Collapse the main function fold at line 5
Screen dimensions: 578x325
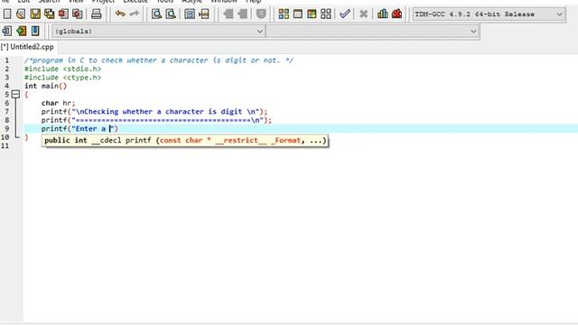(x=15, y=94)
